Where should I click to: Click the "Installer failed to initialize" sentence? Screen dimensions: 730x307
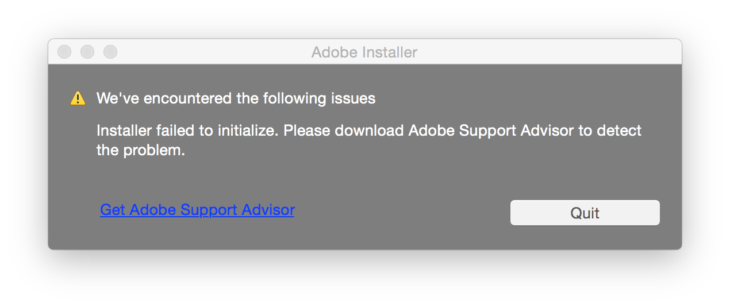click(187, 131)
